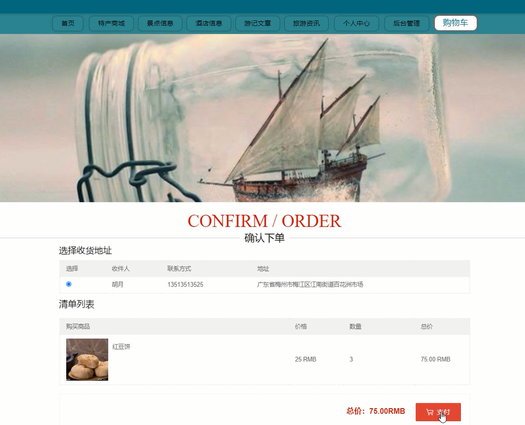Open 个人中心 personal center
This screenshot has width=525, height=425.
(356, 23)
